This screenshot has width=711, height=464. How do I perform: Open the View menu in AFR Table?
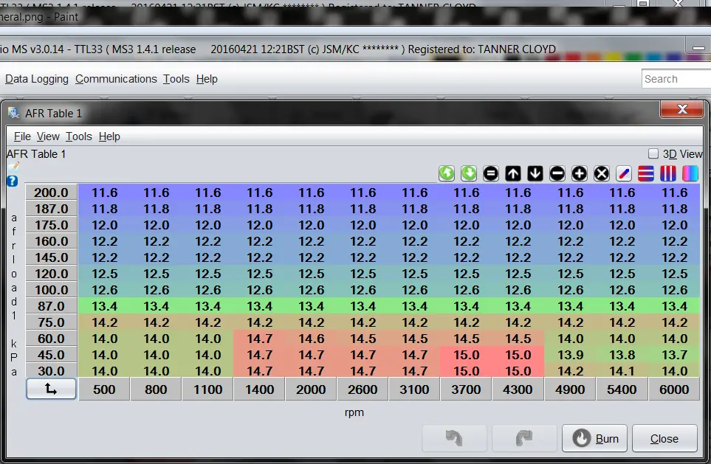coord(48,136)
